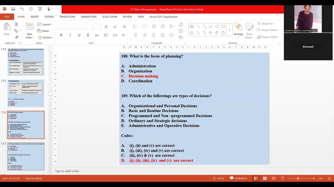The image size is (334, 187).
Task: Select the straight Line shape
Action: pyautogui.click(x=198, y=26)
